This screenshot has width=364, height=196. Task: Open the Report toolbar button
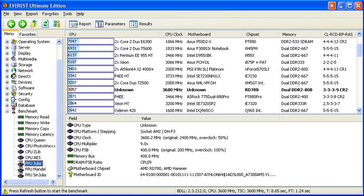coord(80,24)
